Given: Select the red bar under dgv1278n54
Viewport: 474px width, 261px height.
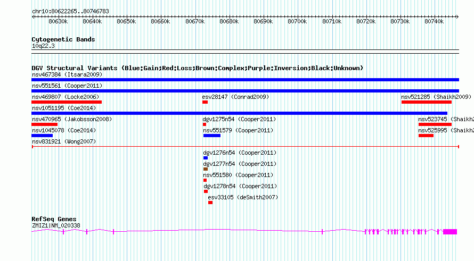Looking at the screenshot, I should (206, 191).
